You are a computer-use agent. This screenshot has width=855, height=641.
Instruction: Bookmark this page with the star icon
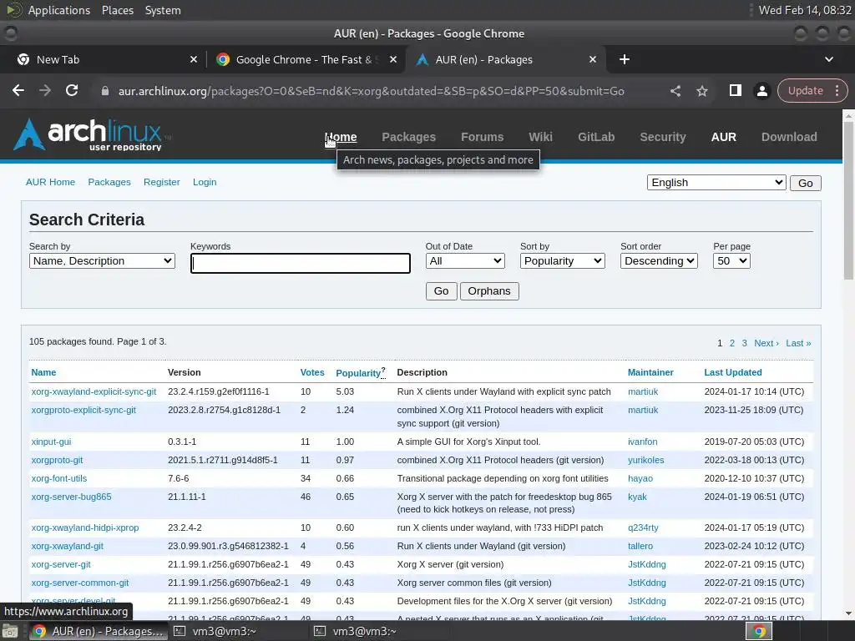point(701,91)
